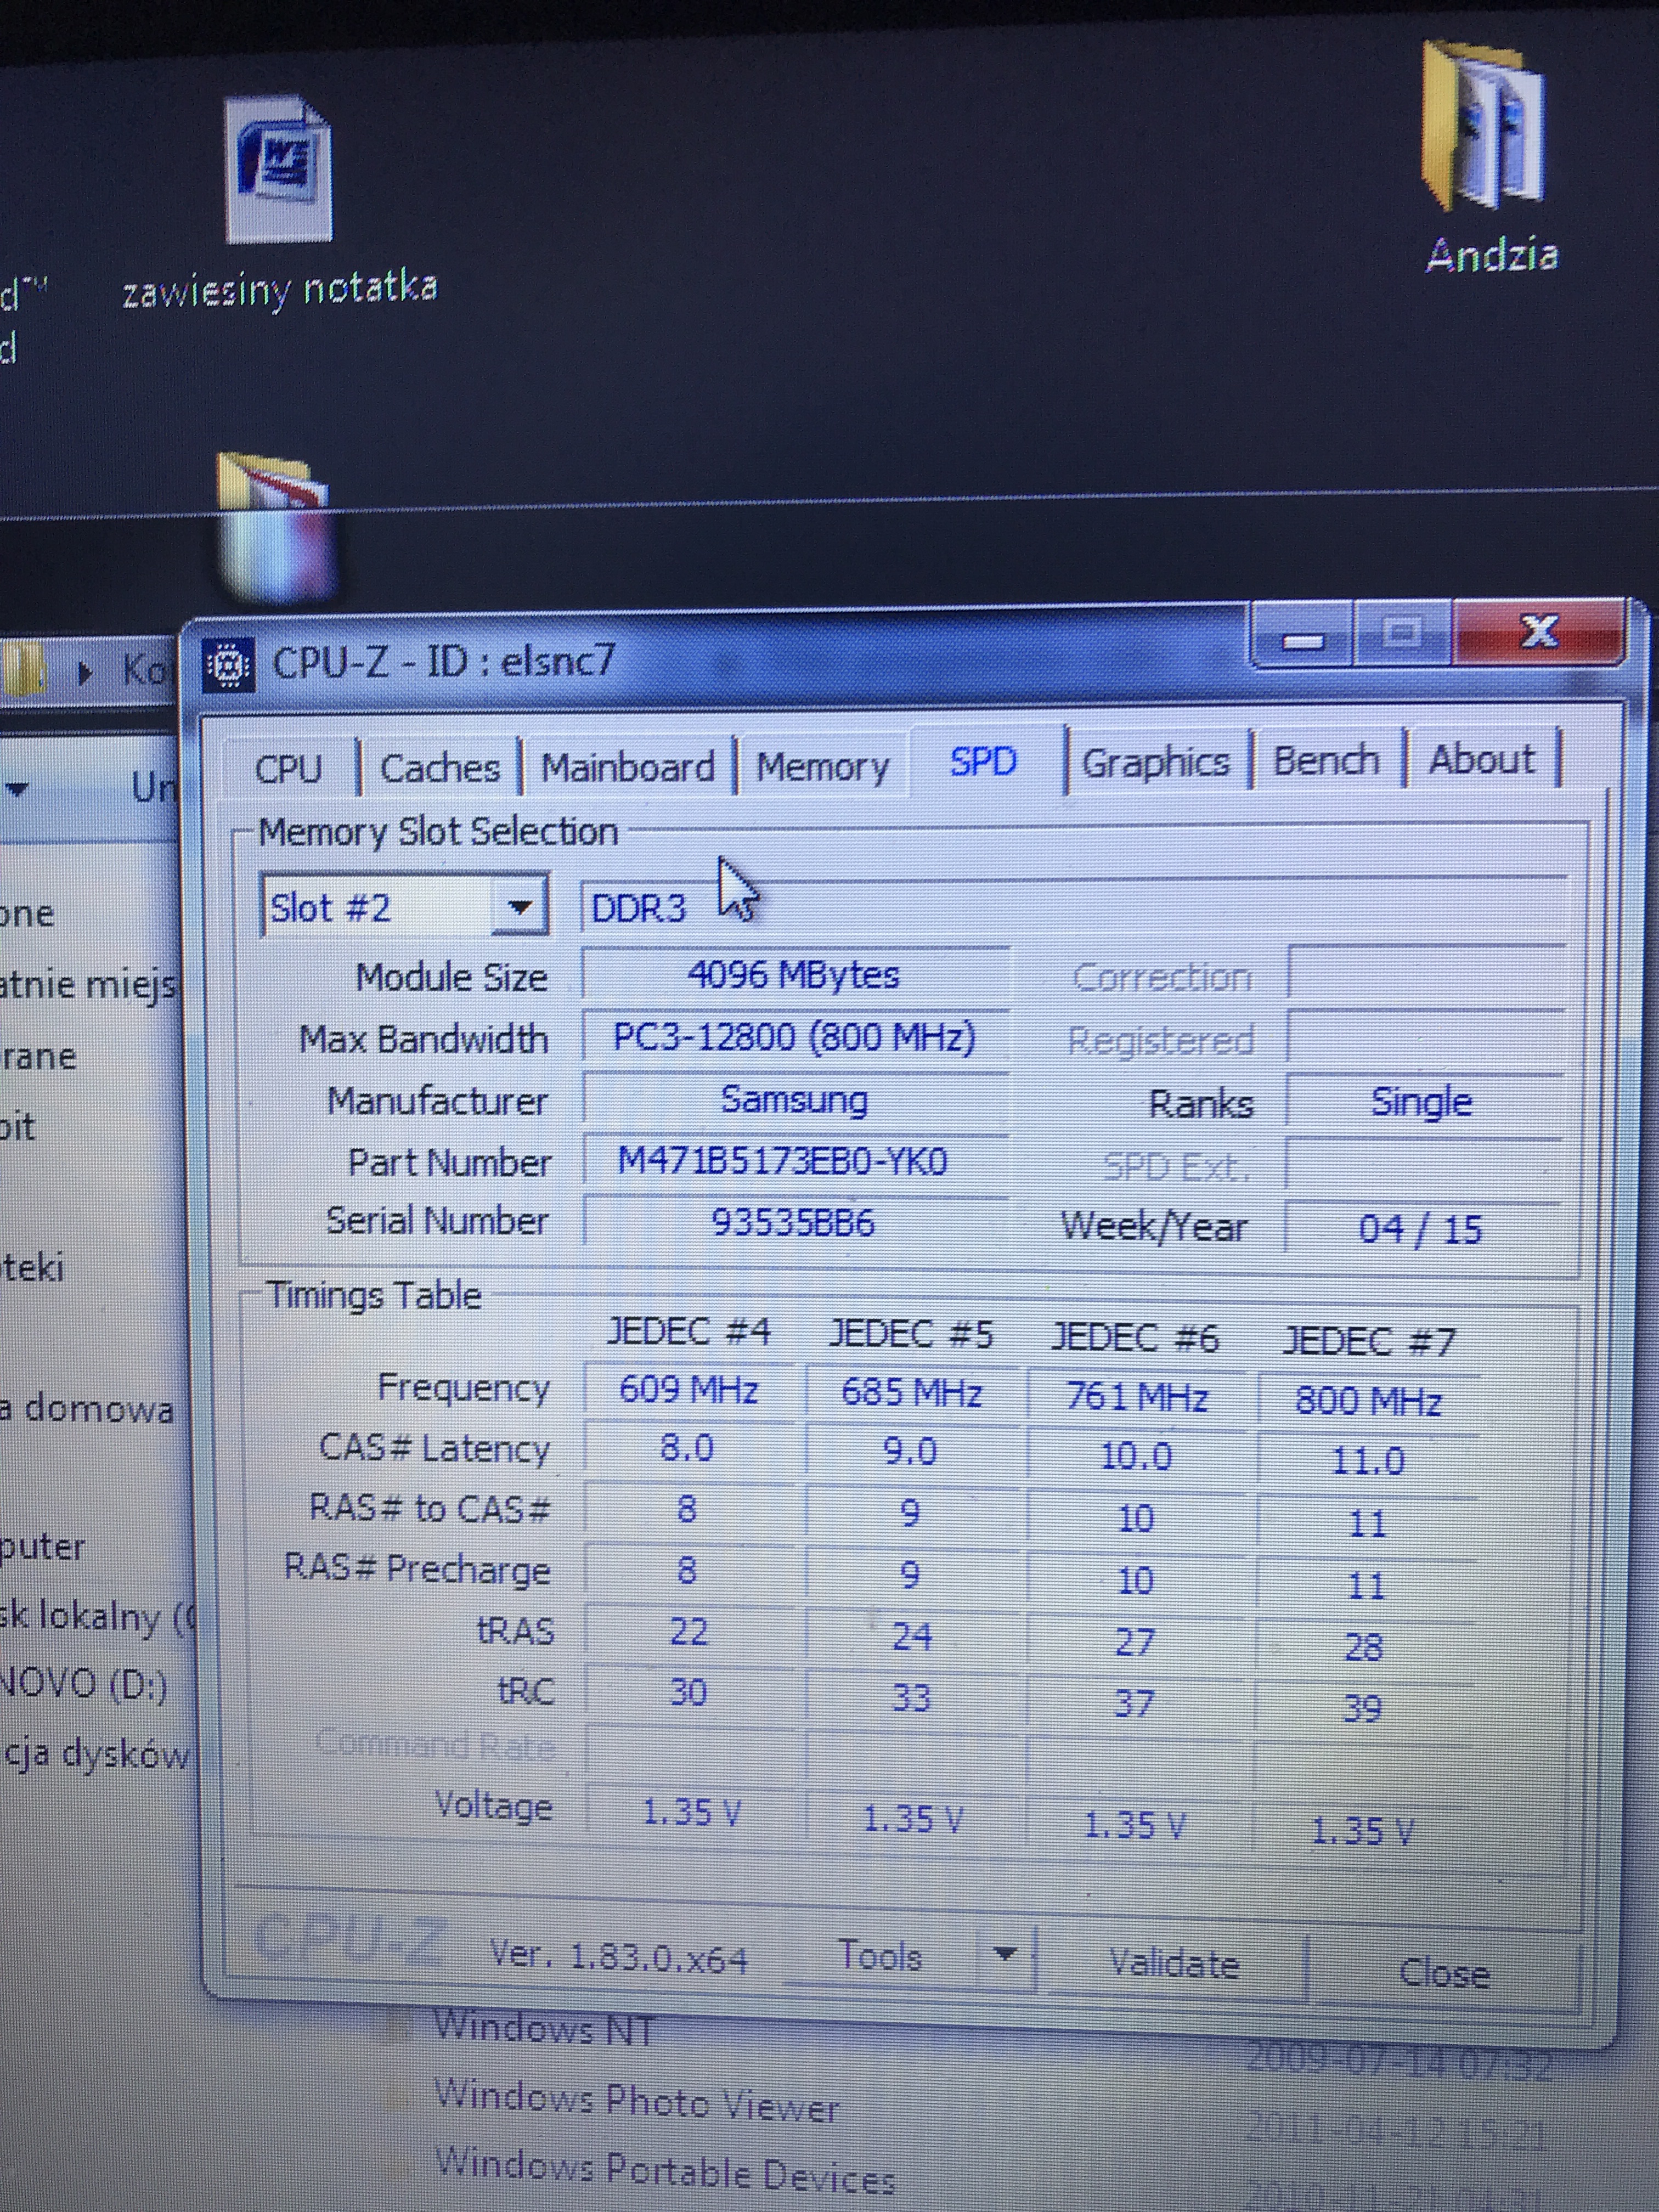This screenshot has height=2212, width=1659.
Task: Click the Module Size value 4096 MBytes
Action: (x=794, y=975)
